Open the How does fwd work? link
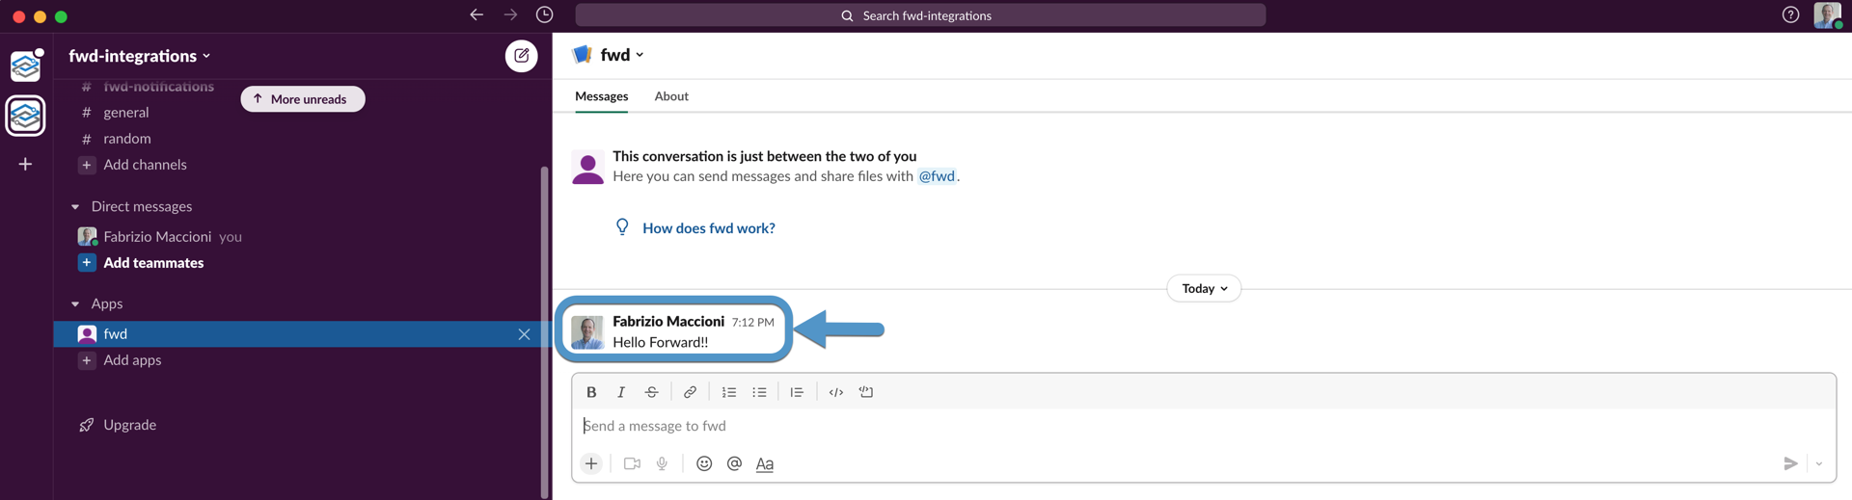This screenshot has width=1852, height=500. pyautogui.click(x=709, y=228)
